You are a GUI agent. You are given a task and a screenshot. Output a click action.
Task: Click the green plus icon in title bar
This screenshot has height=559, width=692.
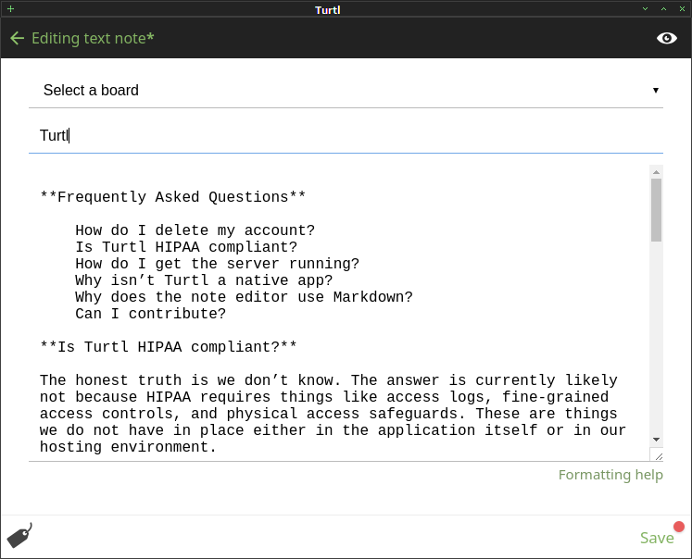pyautogui.click(x=10, y=9)
